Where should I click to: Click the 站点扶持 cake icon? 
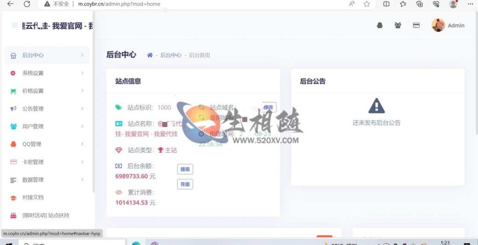pos(14,216)
